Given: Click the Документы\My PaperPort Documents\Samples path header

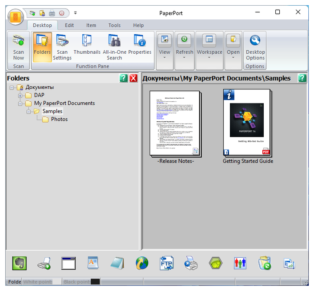Looking at the screenshot, I should point(216,78).
